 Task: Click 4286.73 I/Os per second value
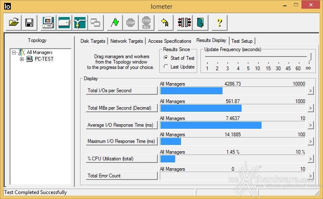pos(232,84)
